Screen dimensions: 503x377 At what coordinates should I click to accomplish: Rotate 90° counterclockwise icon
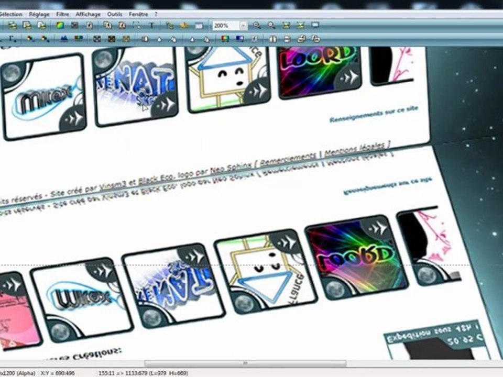point(302,39)
